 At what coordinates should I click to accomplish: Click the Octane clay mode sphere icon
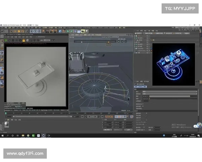click(x=27, y=40)
